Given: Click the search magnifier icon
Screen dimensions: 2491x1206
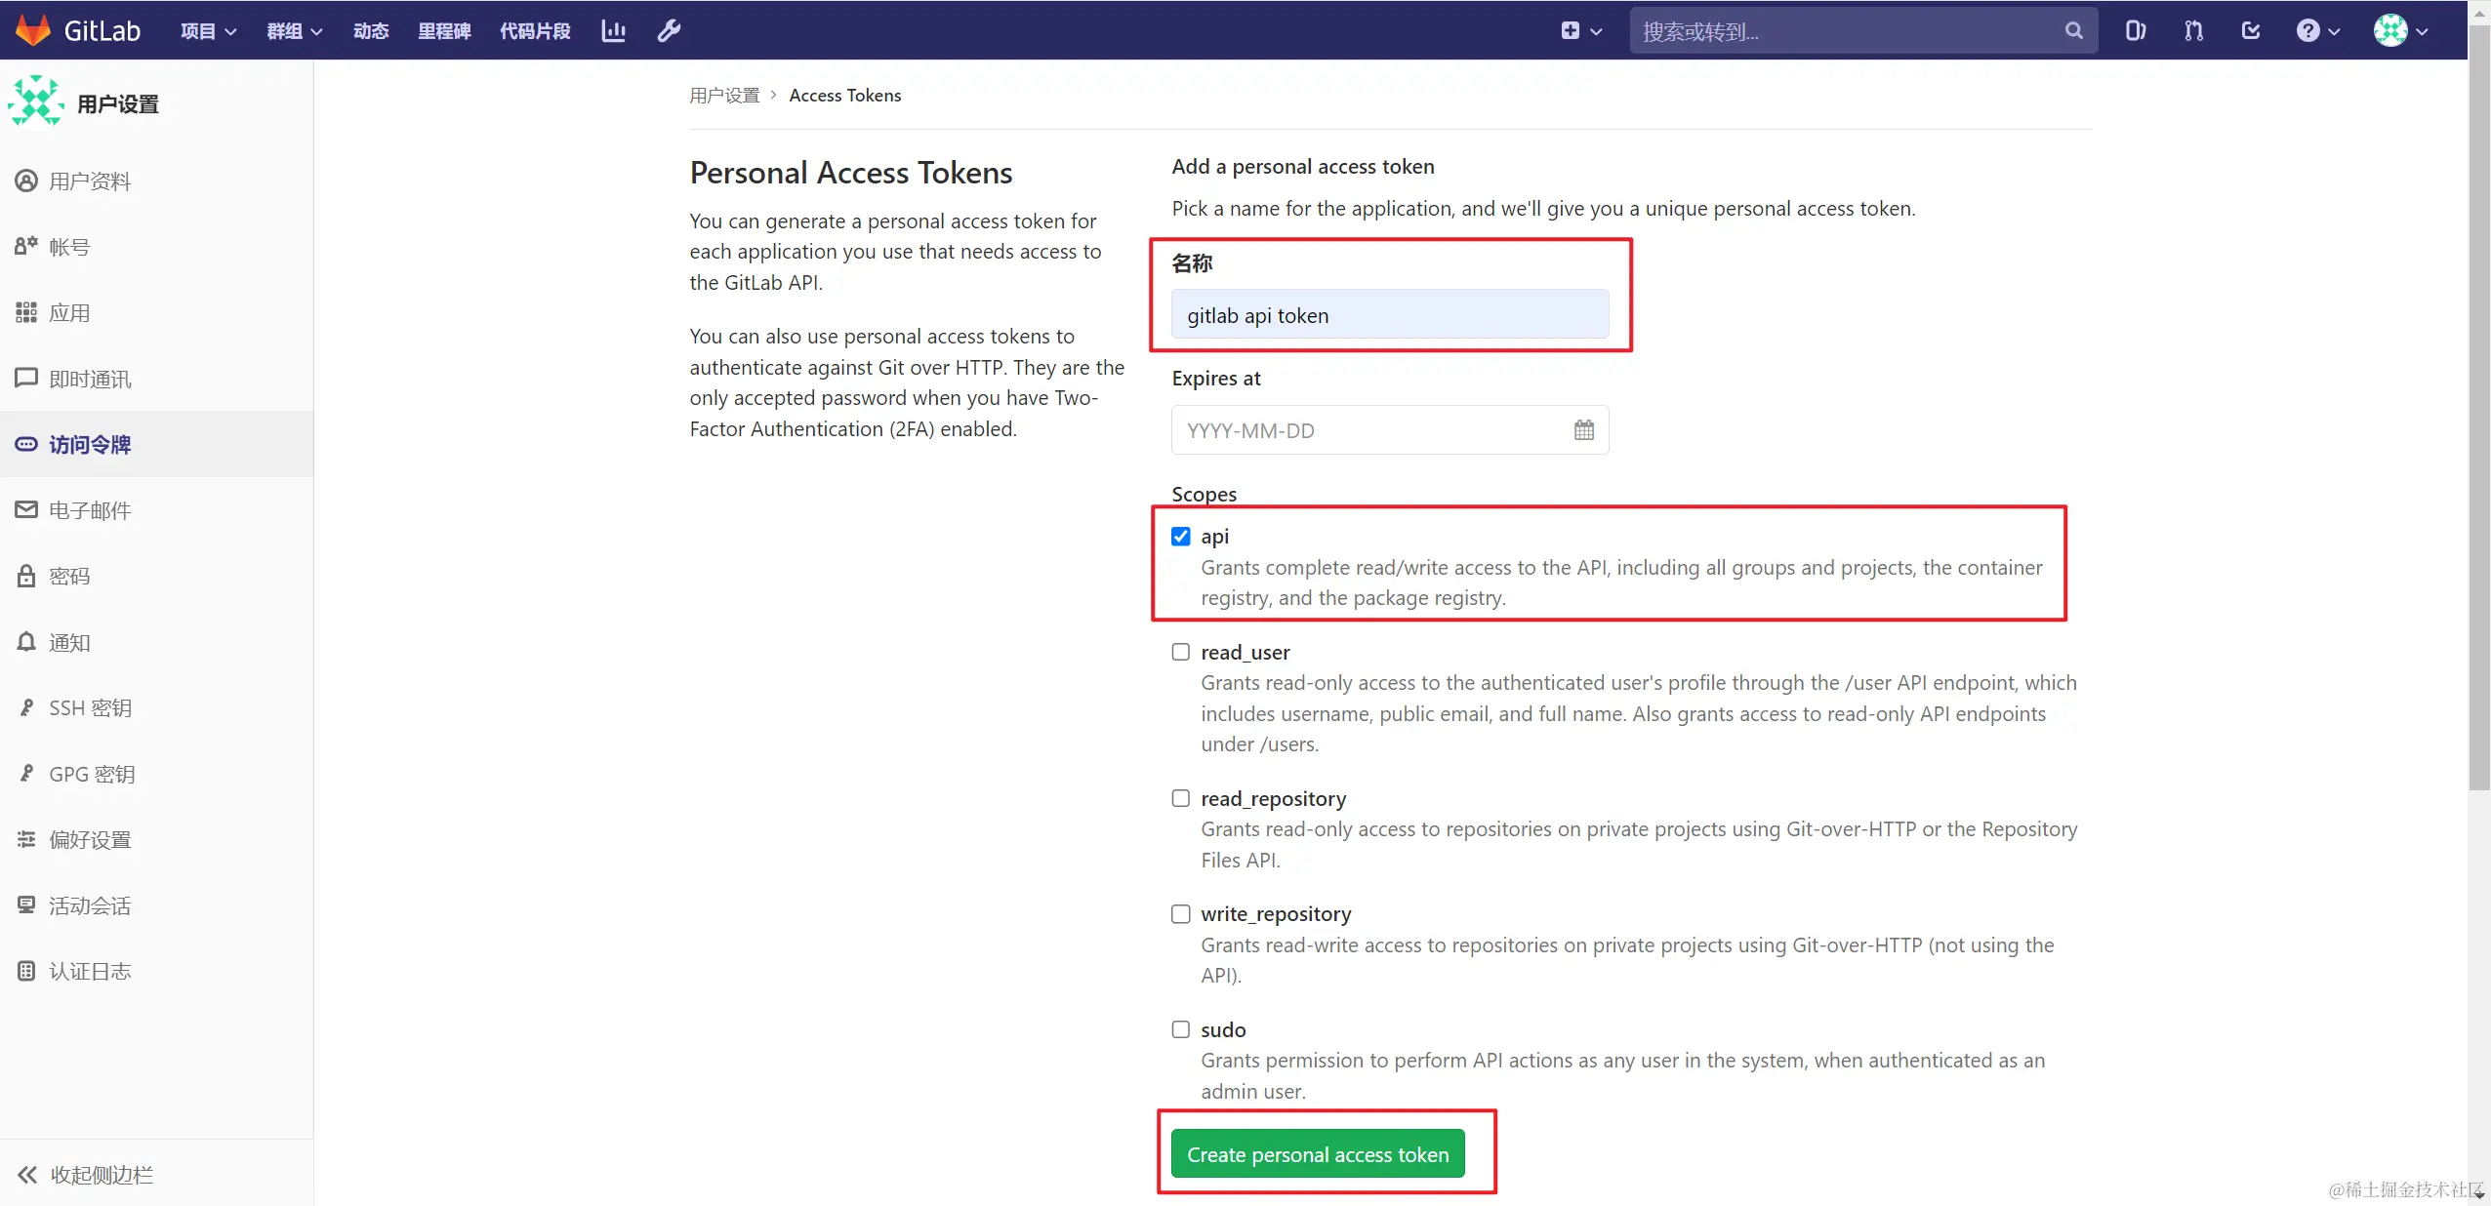Looking at the screenshot, I should click(2073, 31).
